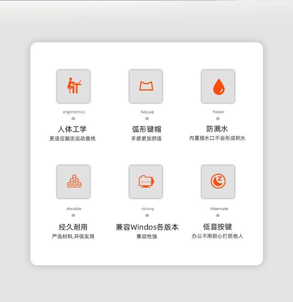Screen dimensions: 293x302
Task: Click the 防溅水 heading
Action: click(x=217, y=129)
